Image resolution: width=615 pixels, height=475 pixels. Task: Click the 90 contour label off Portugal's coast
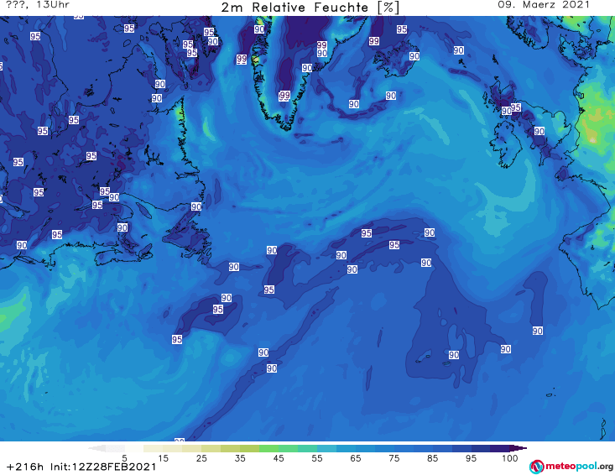[537, 331]
